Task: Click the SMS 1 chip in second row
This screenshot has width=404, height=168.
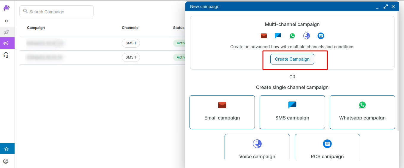Action: coord(131,57)
